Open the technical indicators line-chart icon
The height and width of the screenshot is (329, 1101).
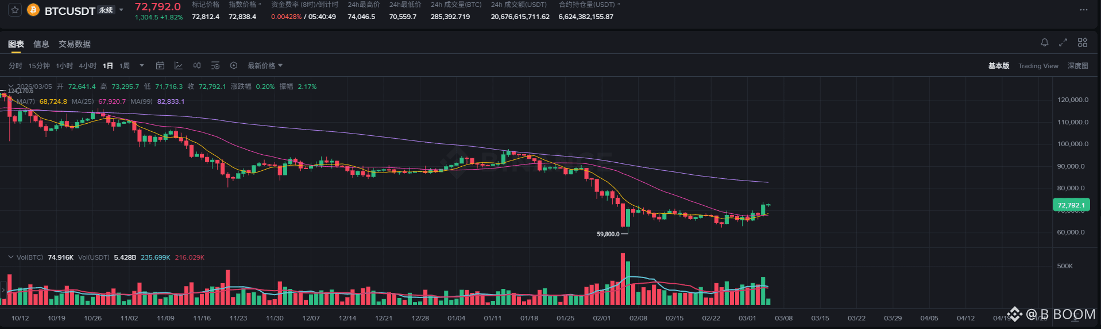(179, 66)
